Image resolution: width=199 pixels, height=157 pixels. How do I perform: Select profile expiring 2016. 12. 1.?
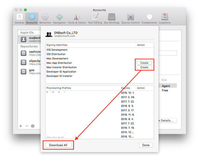[99, 93]
